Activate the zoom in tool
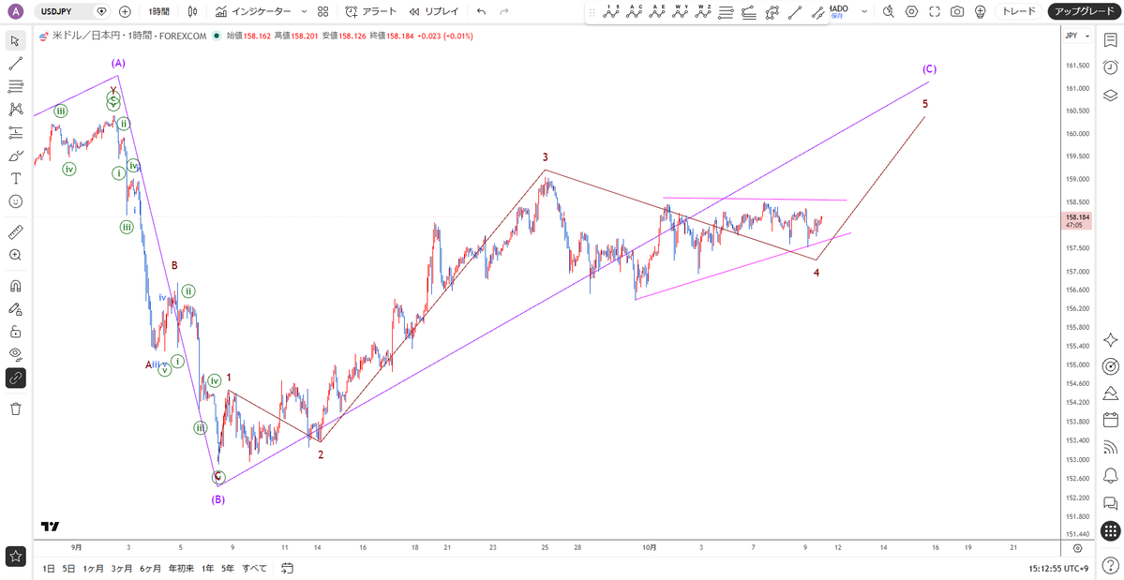This screenshot has width=1124, height=580. (15, 255)
